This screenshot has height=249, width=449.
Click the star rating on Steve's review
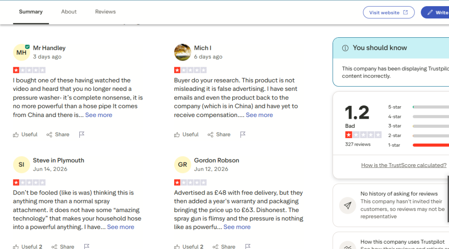click(x=29, y=182)
